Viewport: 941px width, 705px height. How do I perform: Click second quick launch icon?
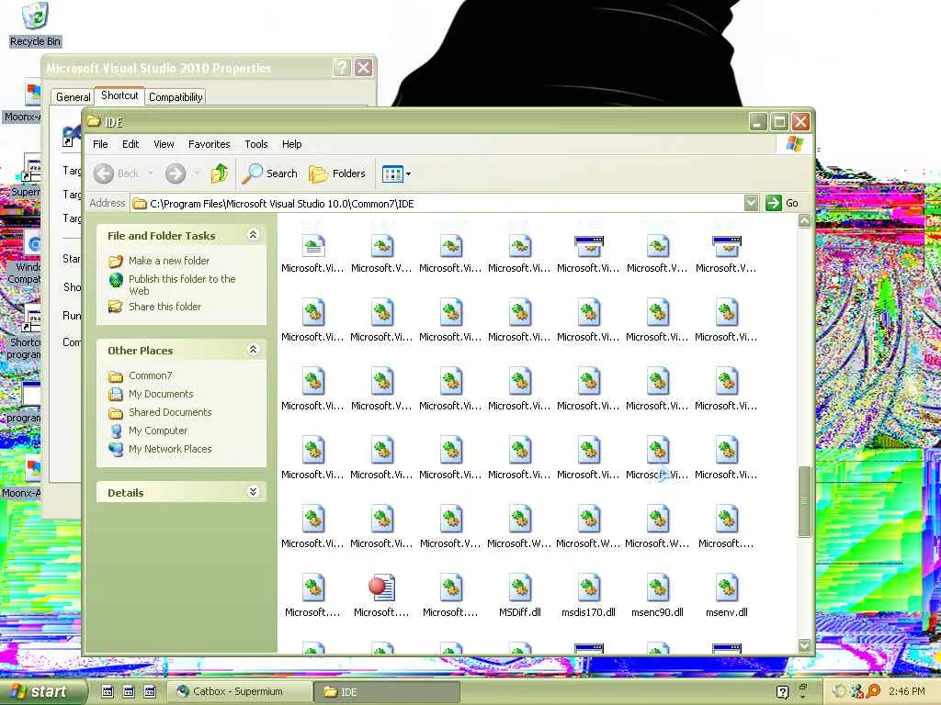tap(129, 691)
